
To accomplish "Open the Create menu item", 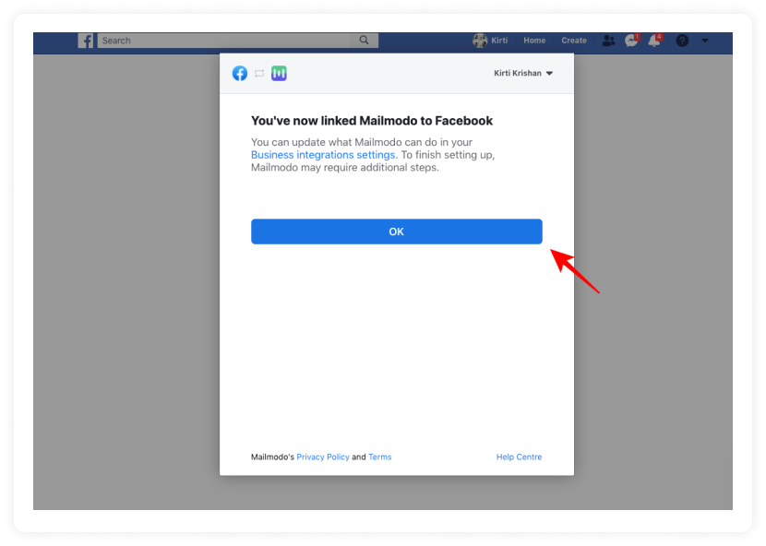I will pos(573,41).
